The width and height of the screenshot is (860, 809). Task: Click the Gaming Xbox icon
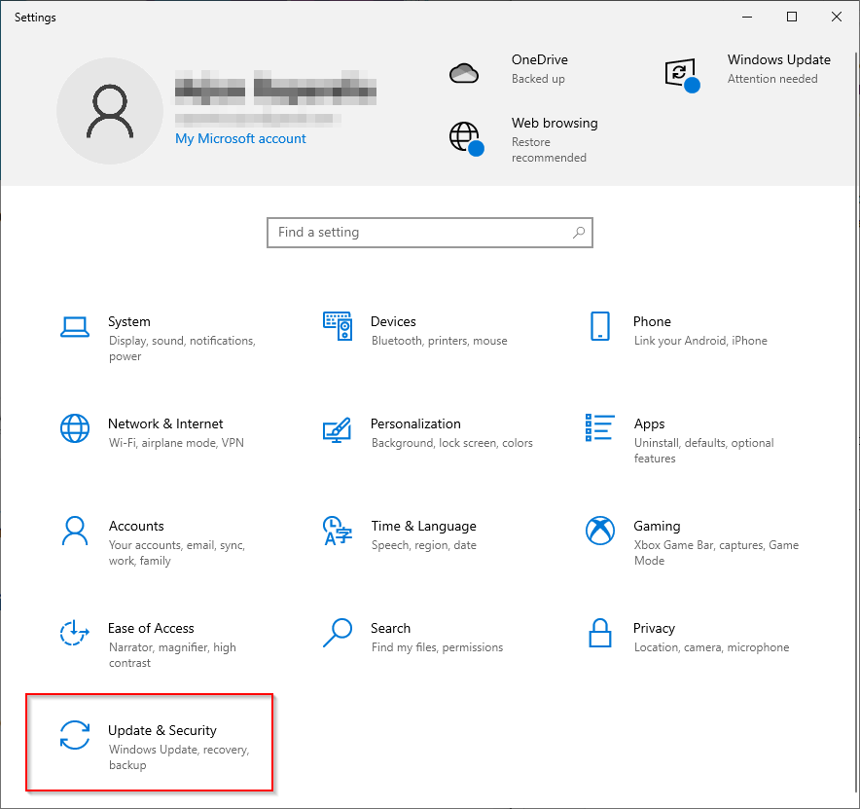tap(600, 531)
